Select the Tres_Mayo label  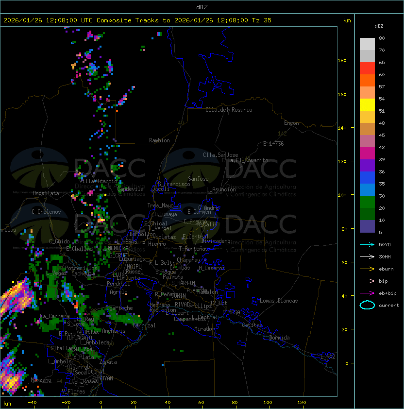160,205
